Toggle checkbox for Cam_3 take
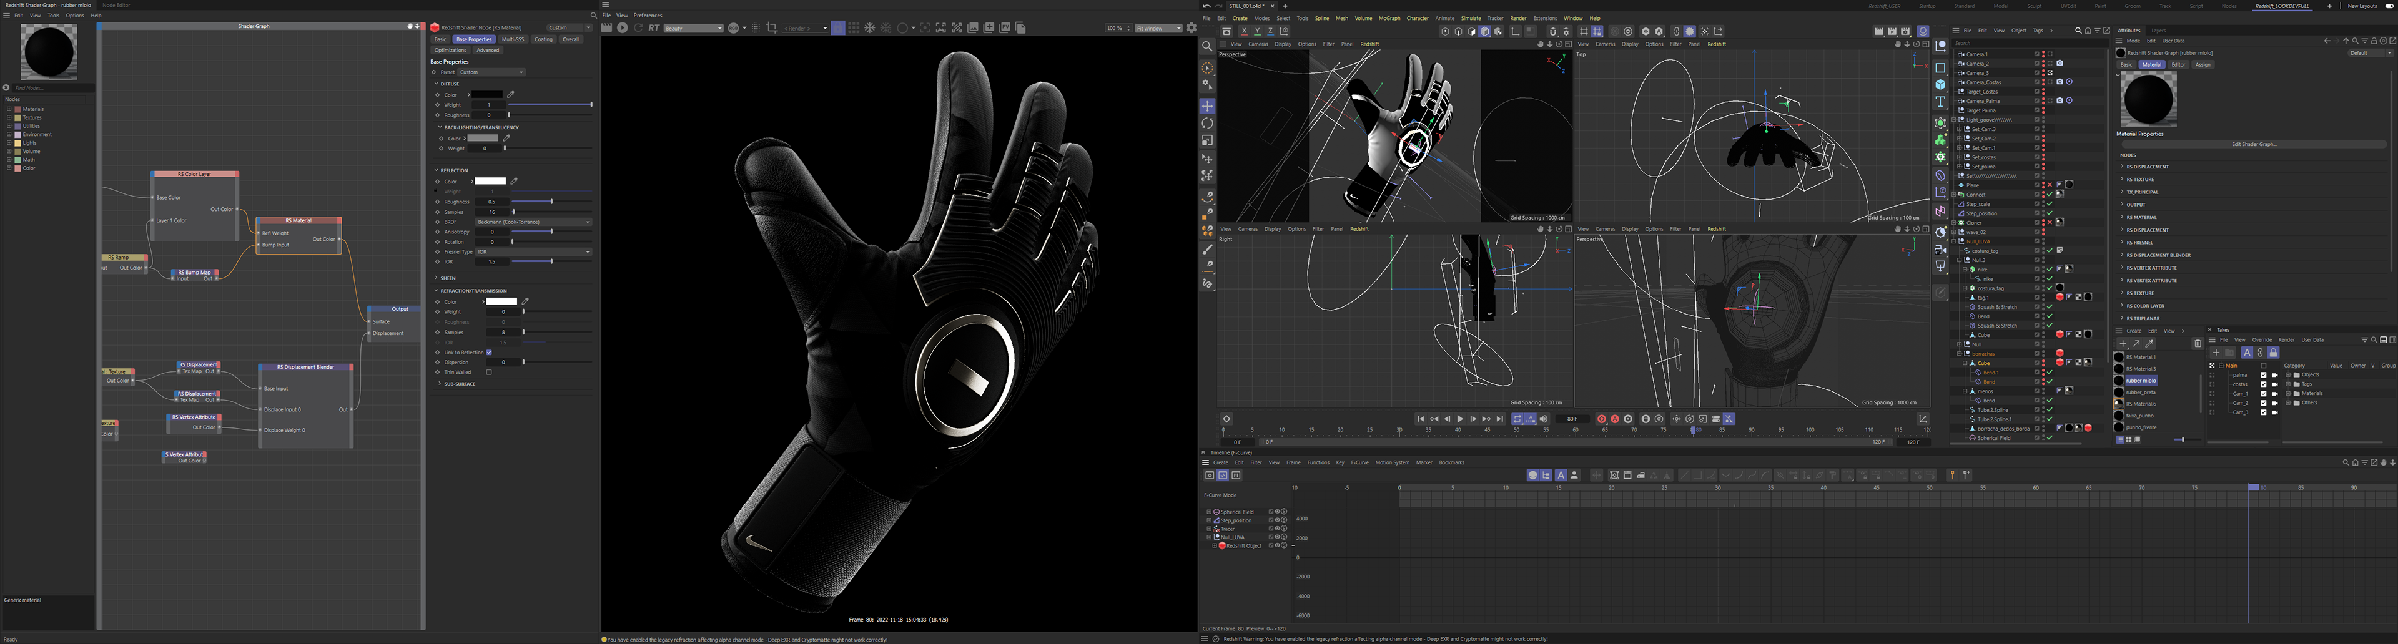Screen dimensions: 2398x644 pos(2264,413)
